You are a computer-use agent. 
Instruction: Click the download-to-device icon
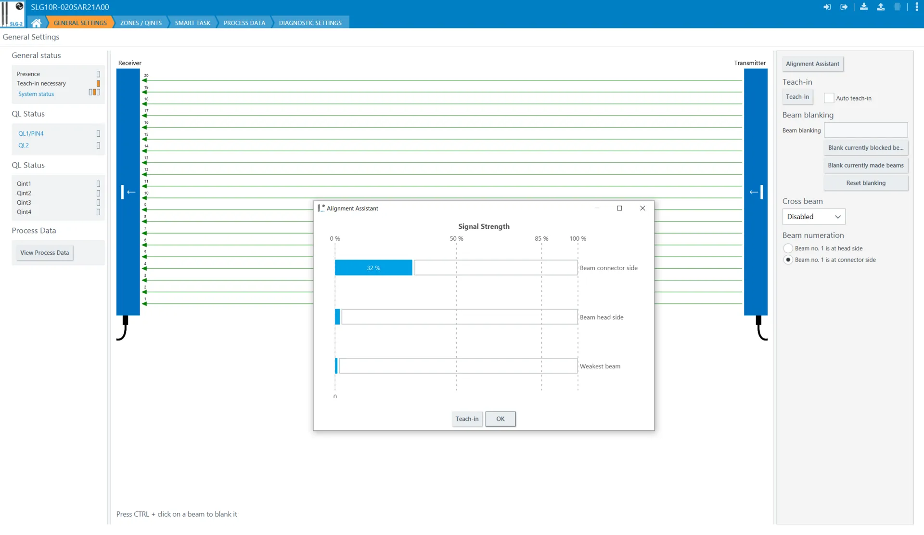pyautogui.click(x=864, y=7)
